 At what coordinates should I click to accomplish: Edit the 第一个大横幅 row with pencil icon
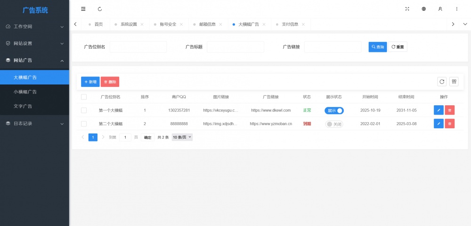(x=439, y=110)
